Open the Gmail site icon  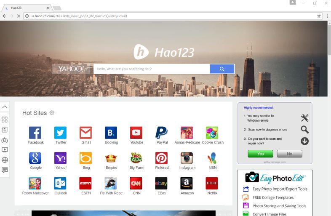(x=86, y=133)
